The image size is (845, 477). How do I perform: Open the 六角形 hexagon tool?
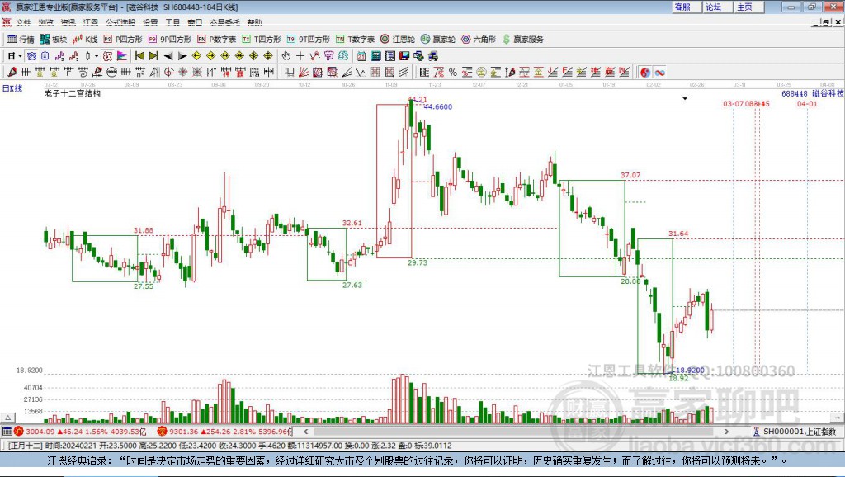point(479,40)
